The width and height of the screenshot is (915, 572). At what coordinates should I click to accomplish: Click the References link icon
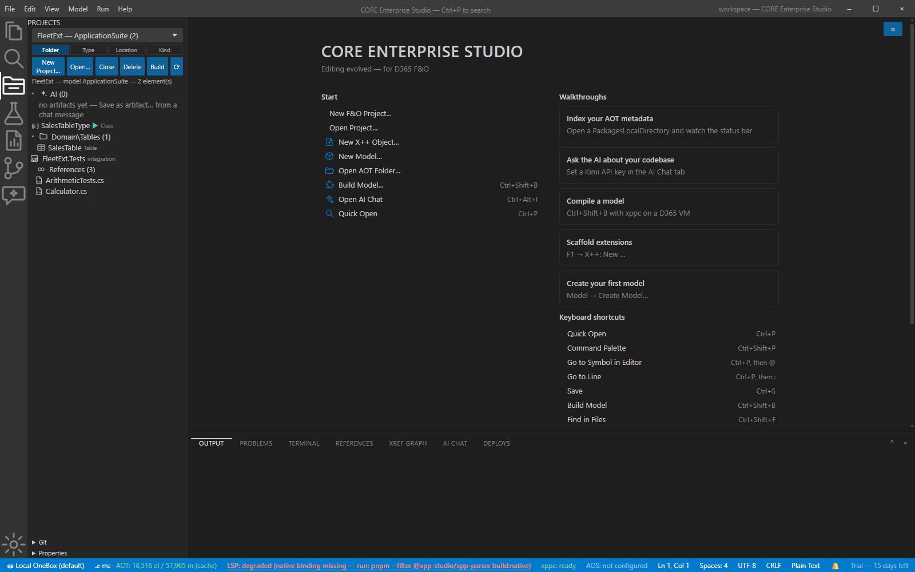pos(41,169)
